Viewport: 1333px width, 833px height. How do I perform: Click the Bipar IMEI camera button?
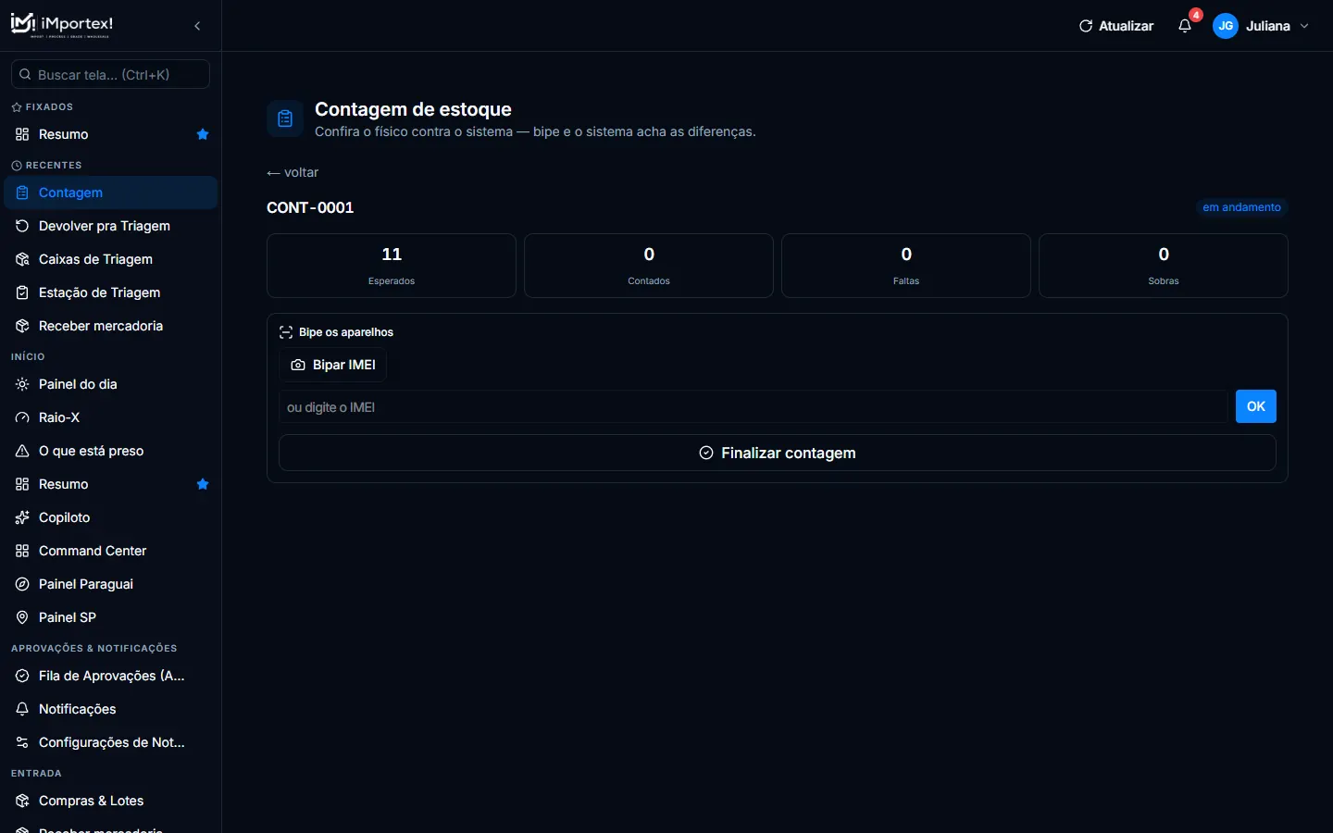point(333,365)
